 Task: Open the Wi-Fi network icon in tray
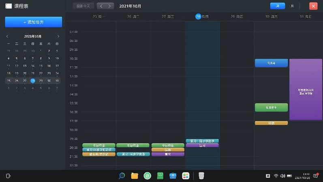coord(276,176)
